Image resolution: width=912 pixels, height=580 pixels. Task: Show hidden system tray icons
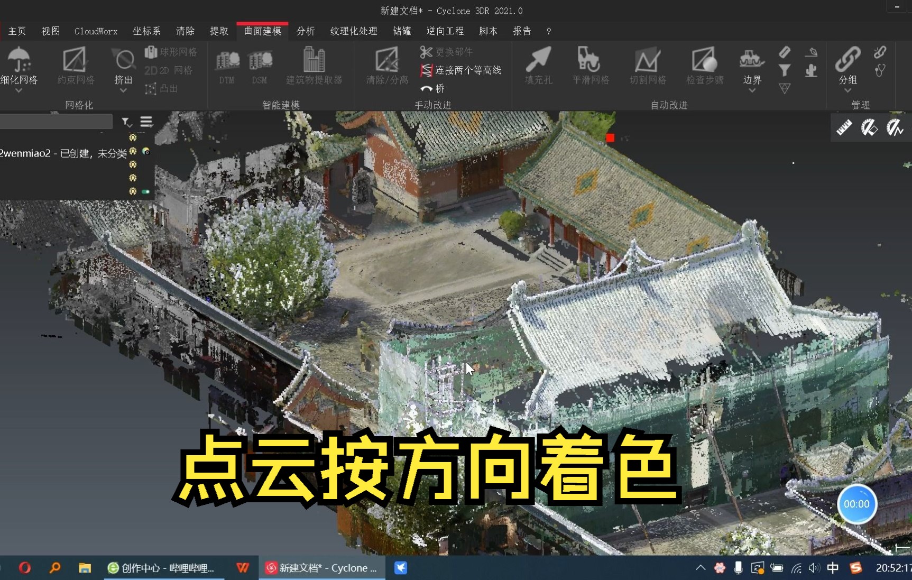[x=701, y=568]
